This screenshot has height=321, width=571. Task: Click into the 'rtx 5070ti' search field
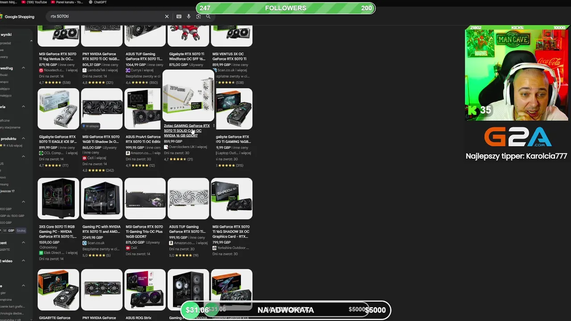click(105, 16)
